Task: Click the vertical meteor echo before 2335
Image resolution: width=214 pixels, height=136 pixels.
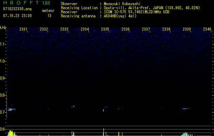Action: coord(103,110)
